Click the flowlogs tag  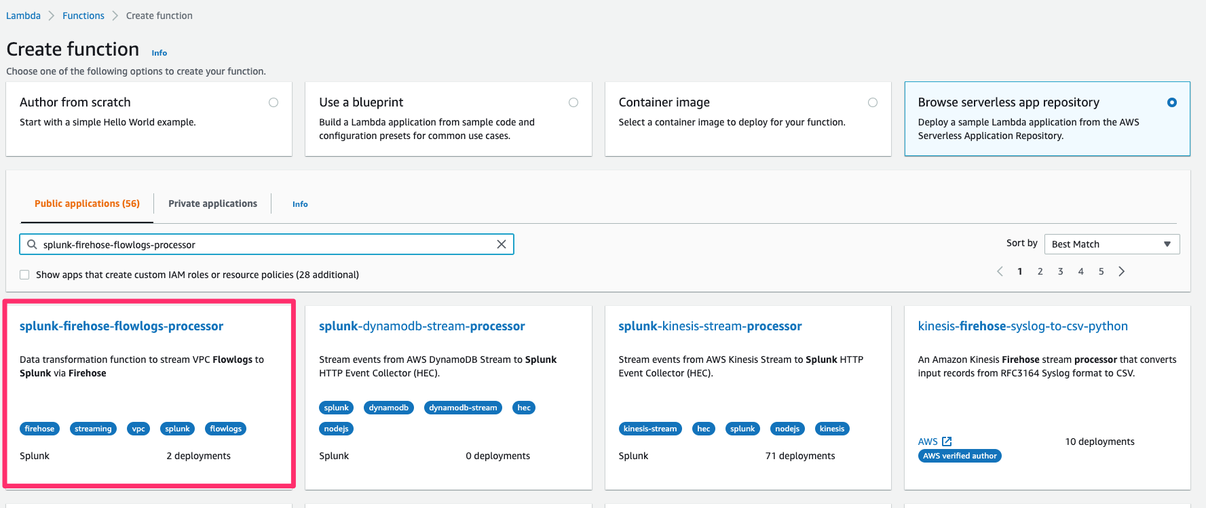click(x=226, y=429)
